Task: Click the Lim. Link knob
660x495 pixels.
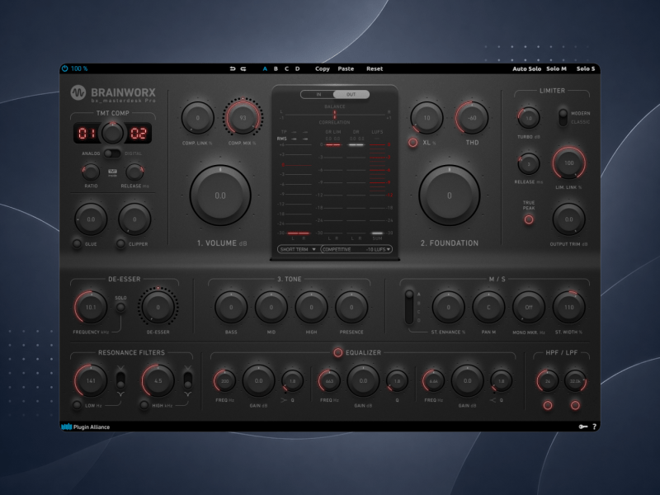Action: click(x=568, y=163)
